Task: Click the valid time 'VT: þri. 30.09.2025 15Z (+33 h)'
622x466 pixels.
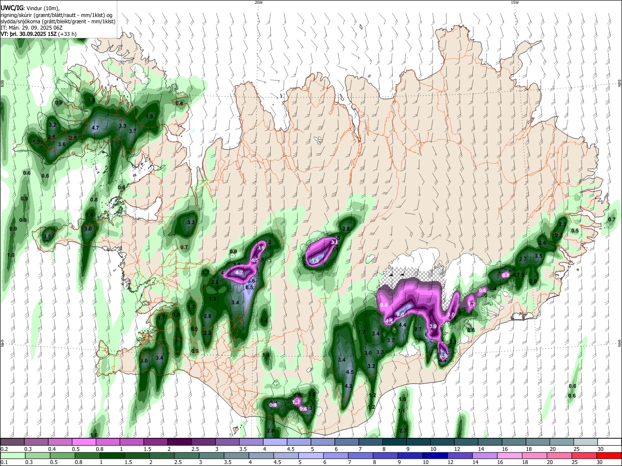Action: pyautogui.click(x=39, y=34)
